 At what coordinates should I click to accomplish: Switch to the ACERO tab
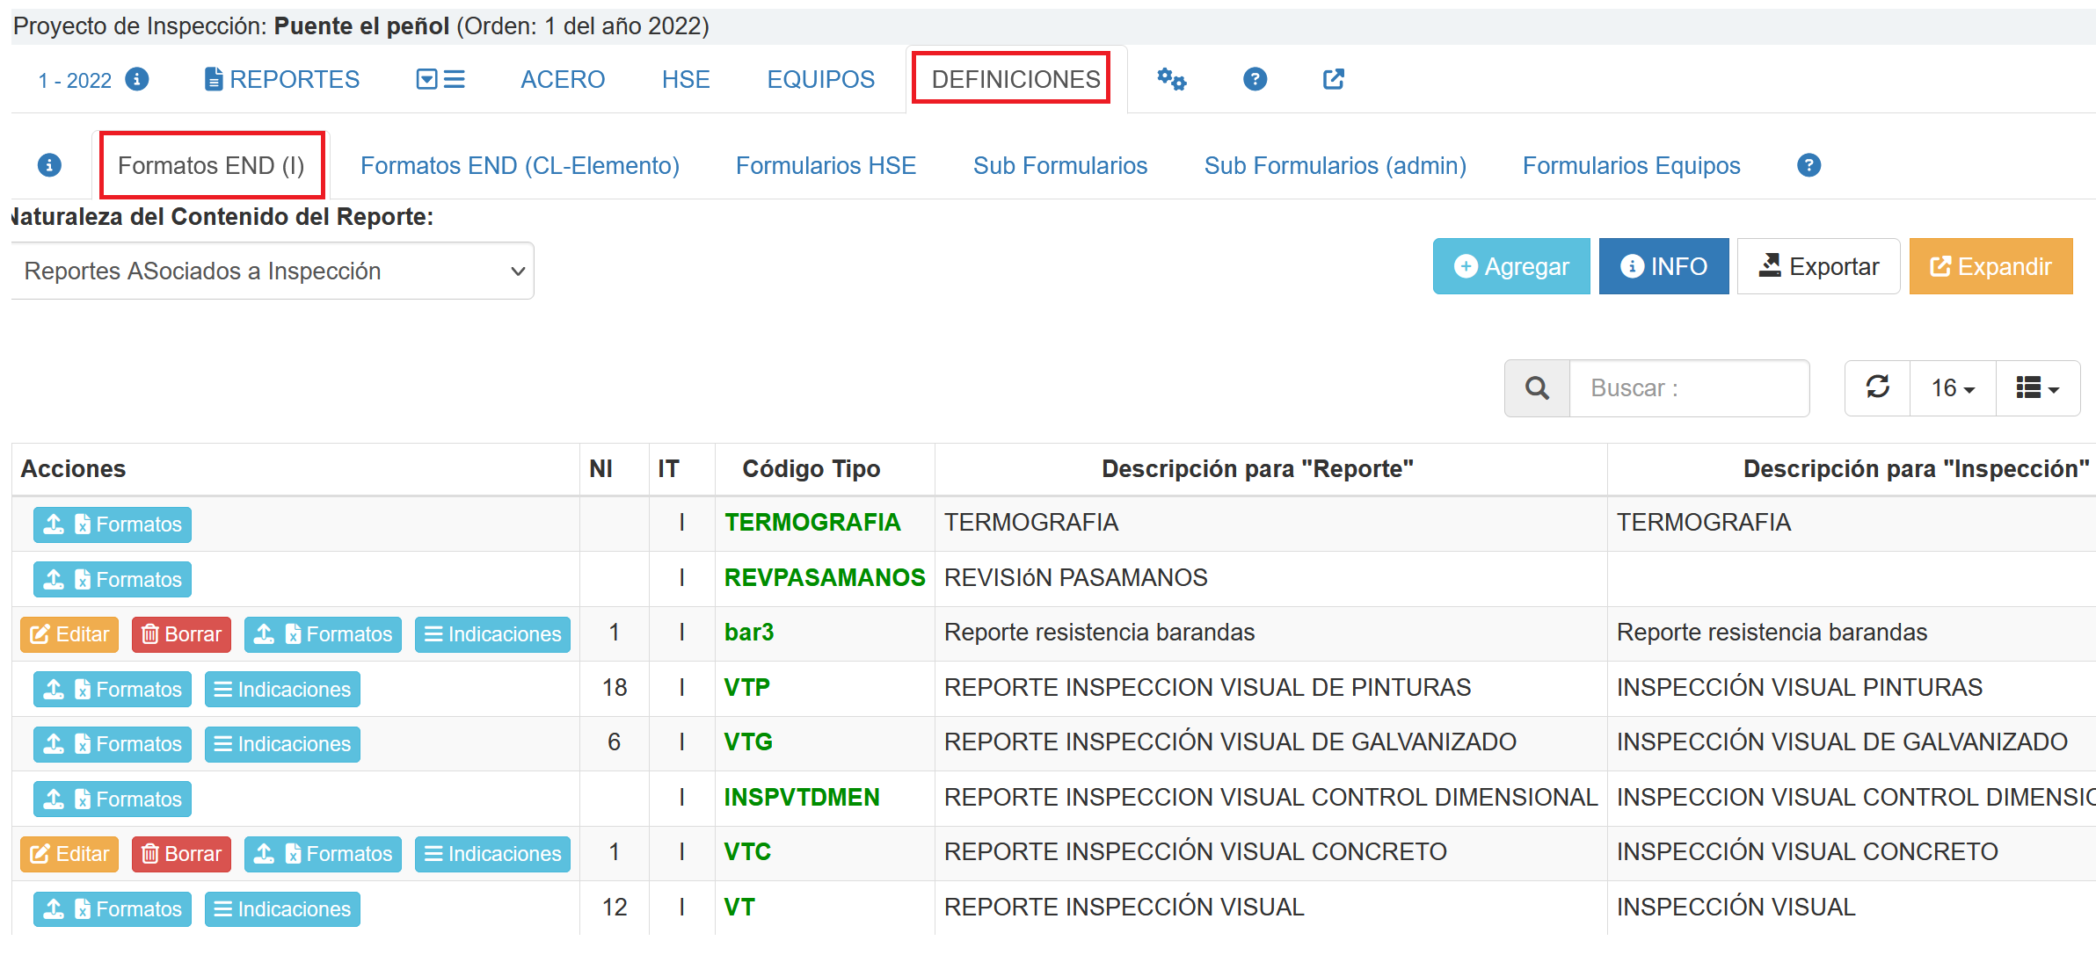563,79
